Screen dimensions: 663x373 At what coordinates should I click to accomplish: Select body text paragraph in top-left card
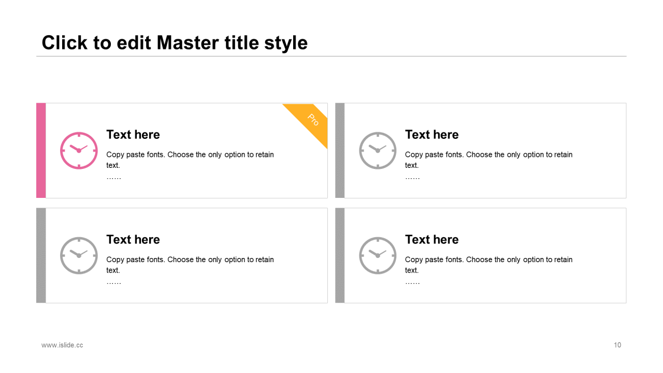coord(190,165)
